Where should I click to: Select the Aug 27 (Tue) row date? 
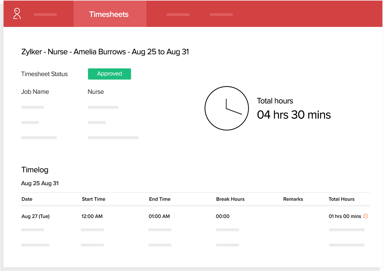(x=36, y=216)
